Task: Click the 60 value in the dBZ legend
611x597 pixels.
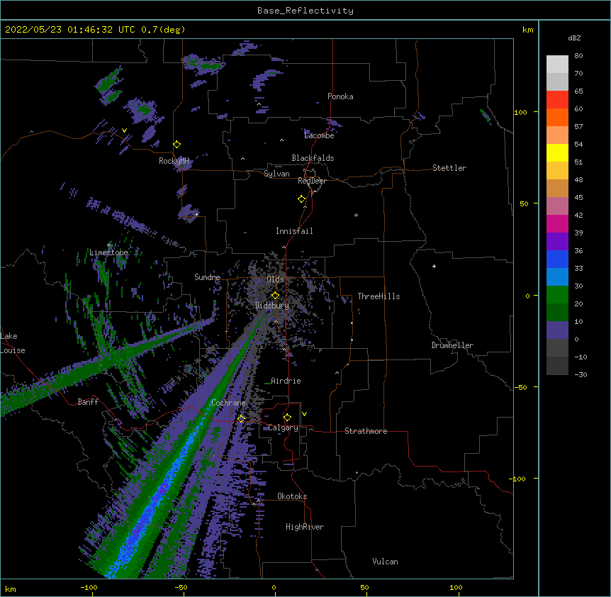Action: point(578,108)
